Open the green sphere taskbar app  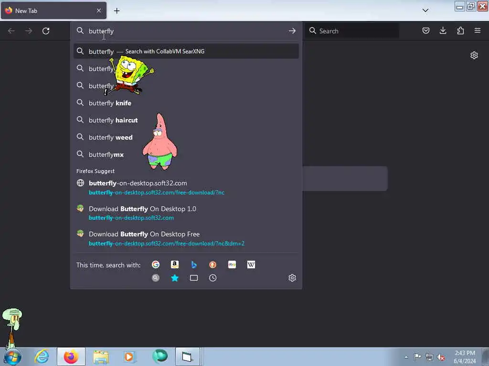pos(159,356)
